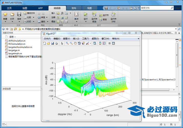The width and height of the screenshot is (183, 128).
Task: Pick the Data Cursor tool in Figure
Action: [x=83, y=44]
